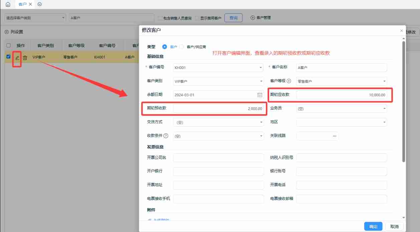Switch to the 客户 tab

(x=22, y=4)
